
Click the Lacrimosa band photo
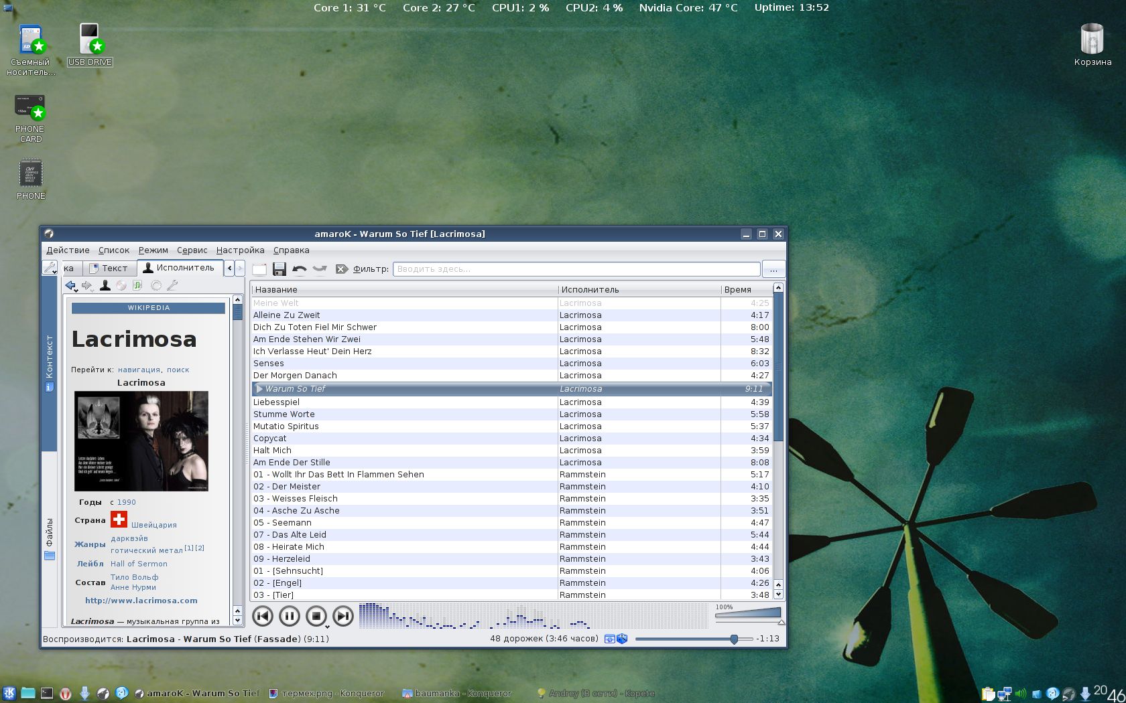(141, 441)
